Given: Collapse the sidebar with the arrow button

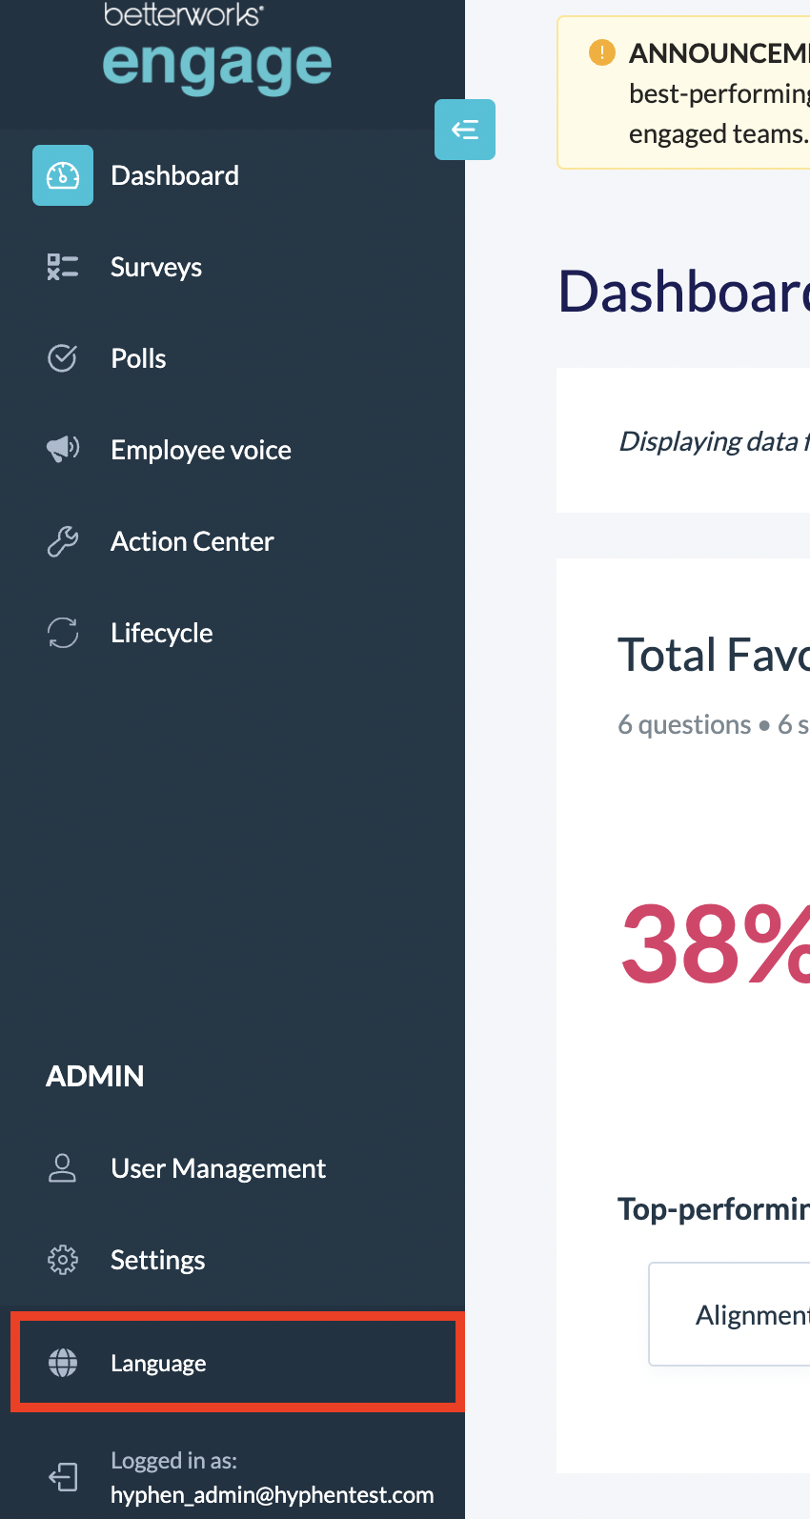Looking at the screenshot, I should point(465,130).
